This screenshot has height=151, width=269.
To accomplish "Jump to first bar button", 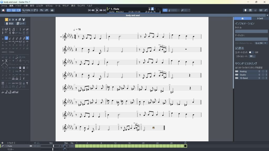I will click(89, 10).
